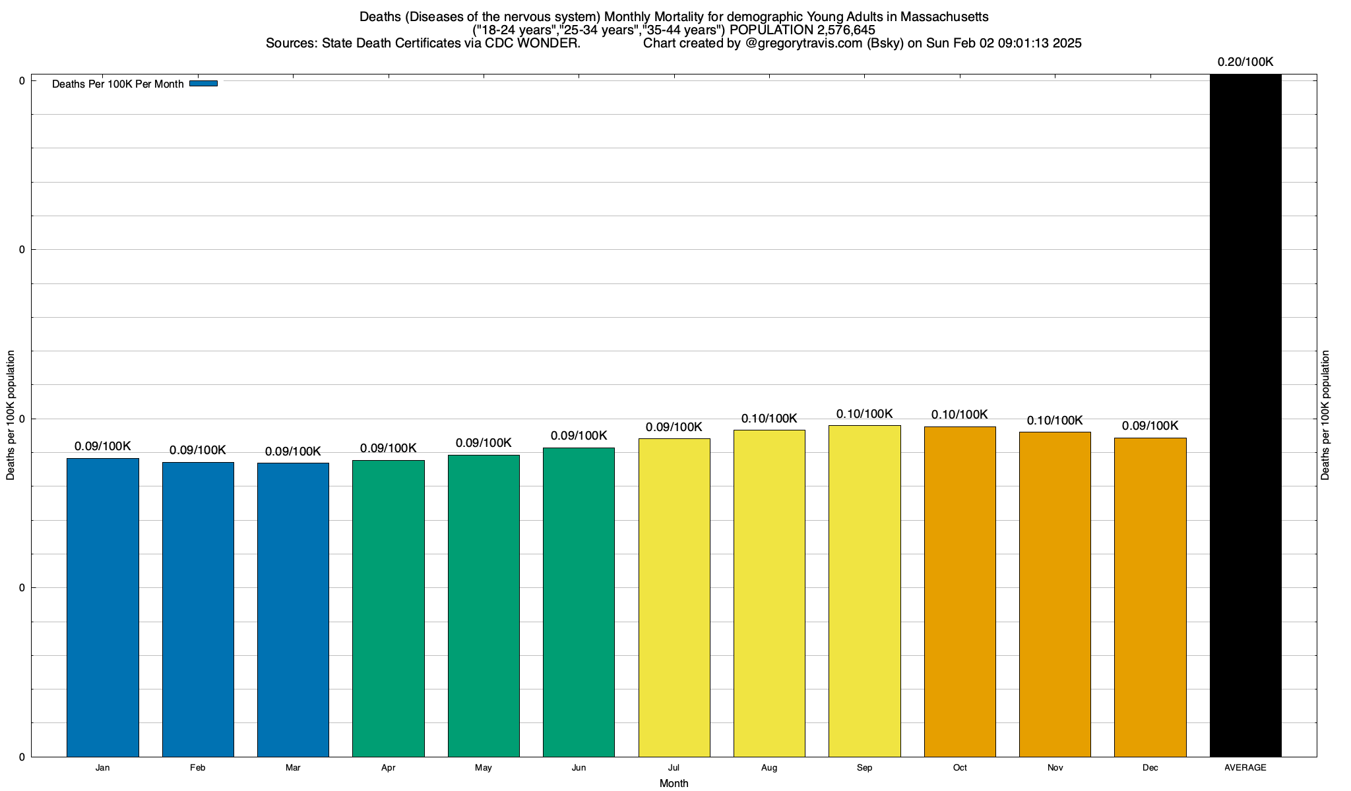Click the February bar

pyautogui.click(x=198, y=608)
